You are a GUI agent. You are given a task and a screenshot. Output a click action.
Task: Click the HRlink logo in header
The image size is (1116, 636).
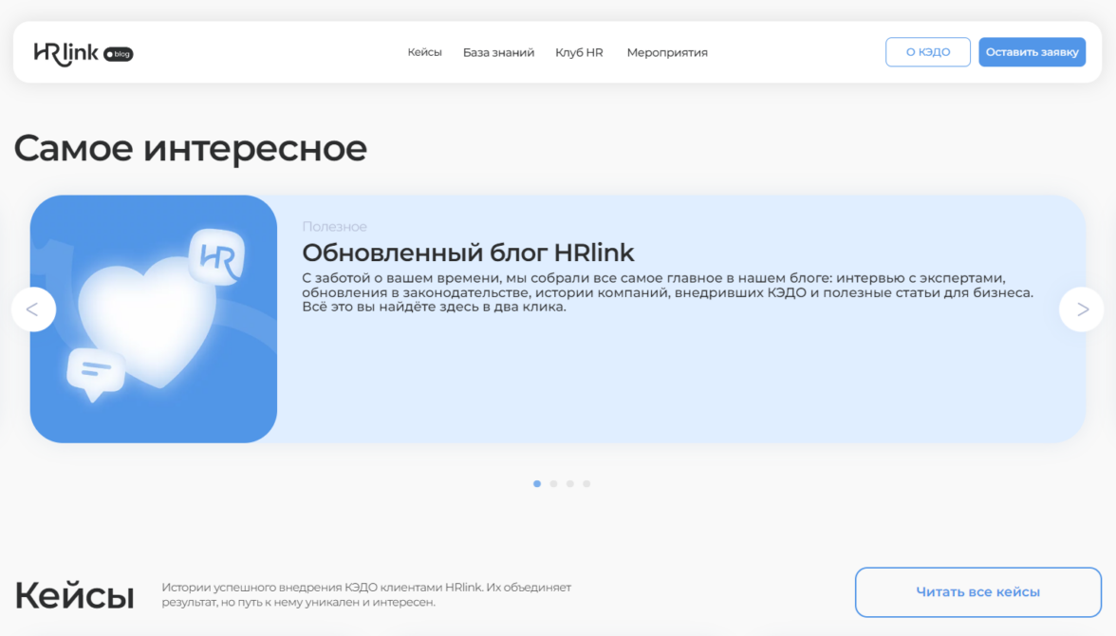tap(66, 53)
